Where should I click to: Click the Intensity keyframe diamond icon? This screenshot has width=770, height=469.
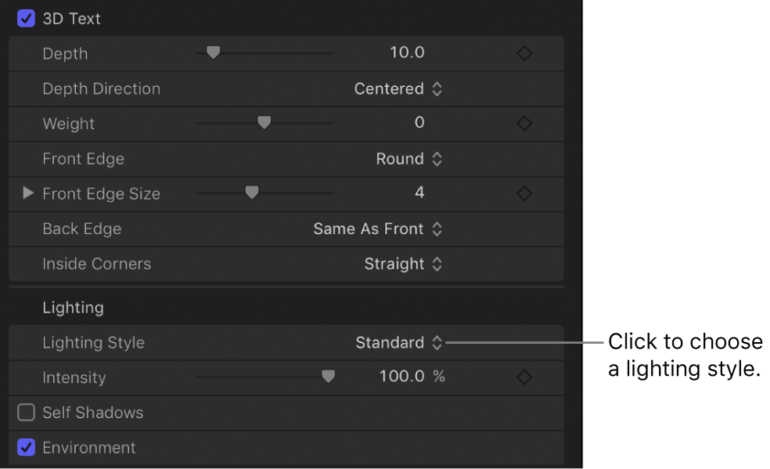point(524,377)
